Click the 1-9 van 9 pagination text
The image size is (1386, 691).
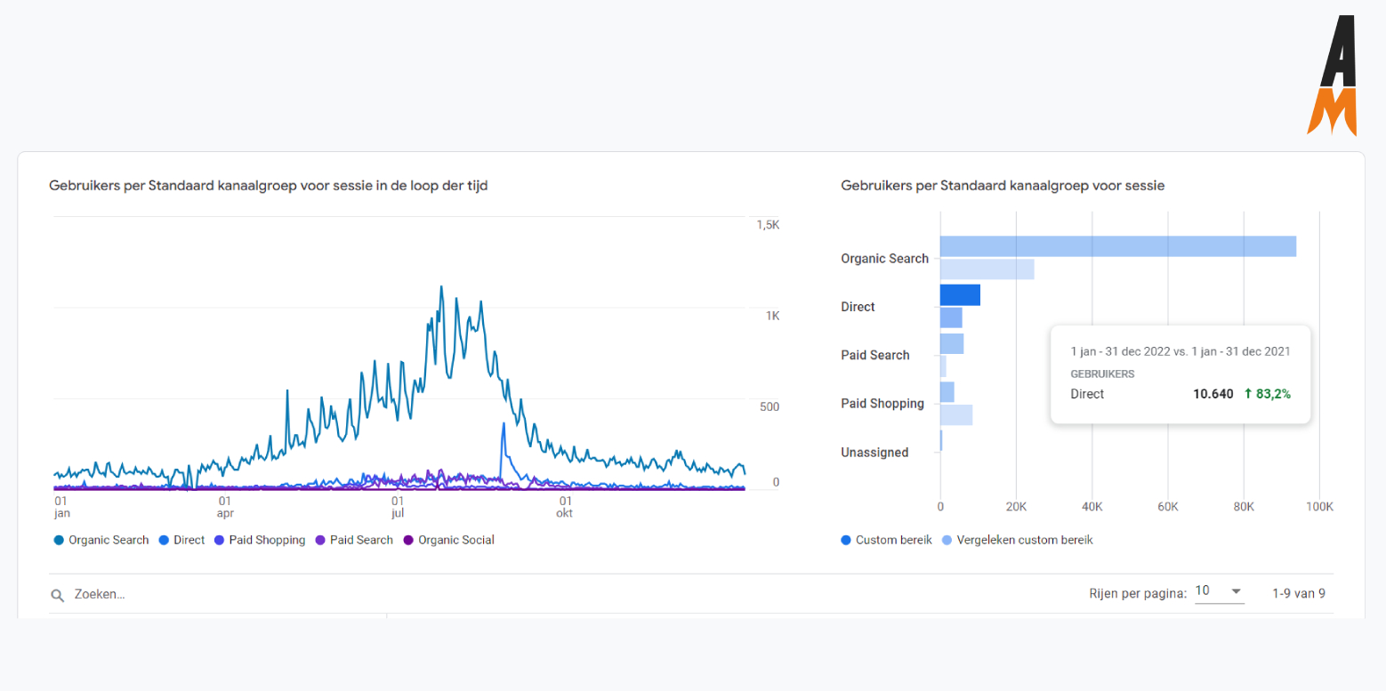(1298, 593)
